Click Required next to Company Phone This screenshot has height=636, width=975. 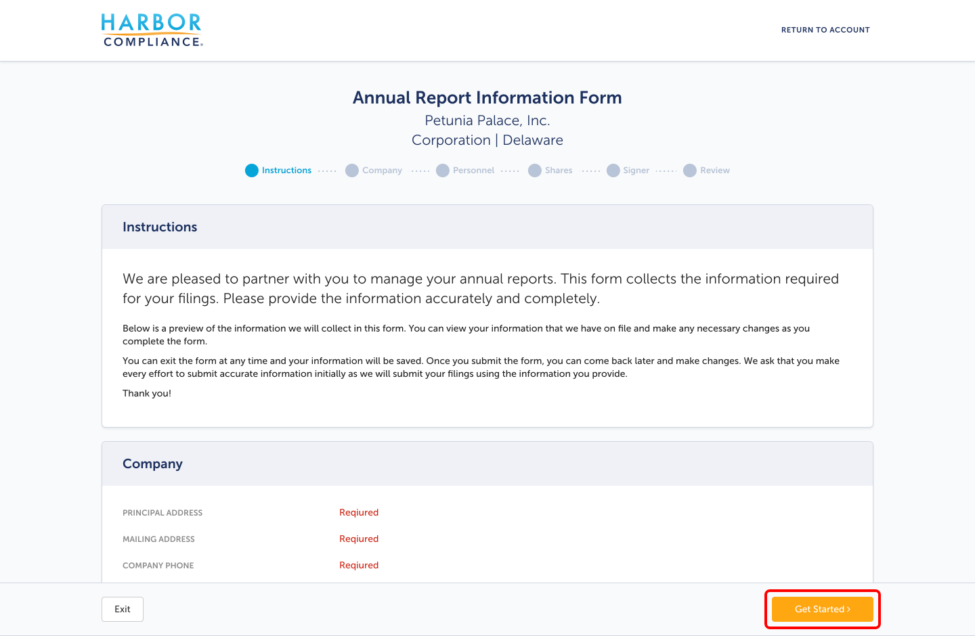[x=359, y=566]
